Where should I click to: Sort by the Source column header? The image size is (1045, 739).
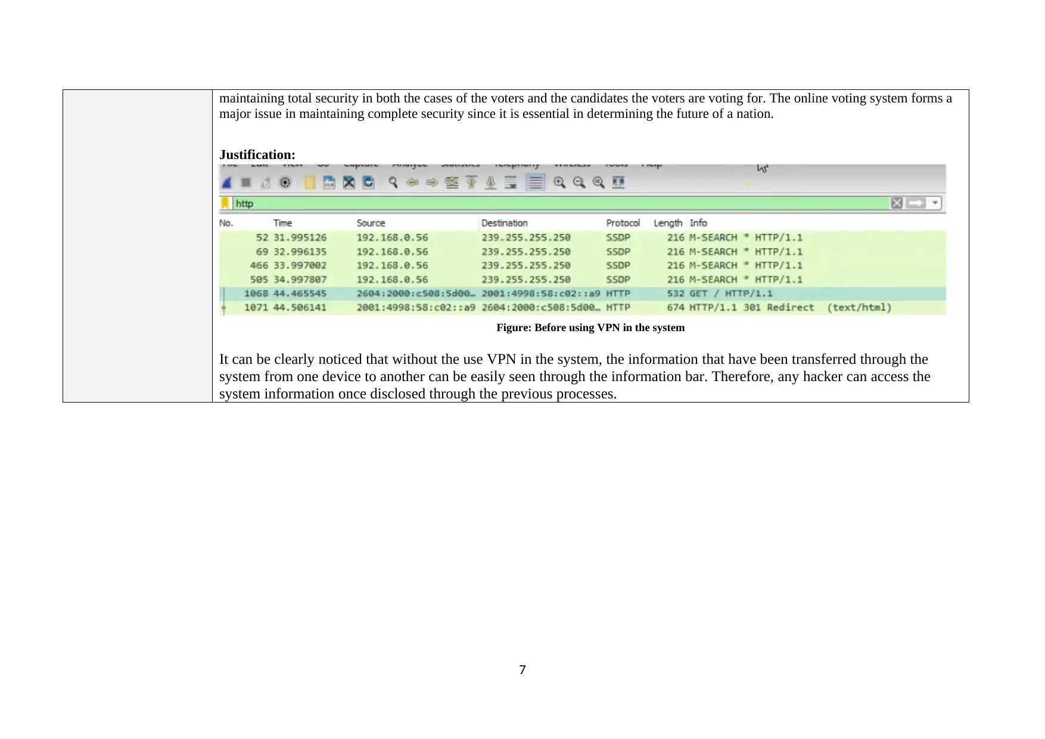(x=371, y=223)
